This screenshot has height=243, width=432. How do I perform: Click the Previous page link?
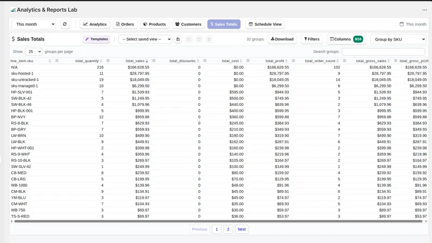[x=199, y=229]
